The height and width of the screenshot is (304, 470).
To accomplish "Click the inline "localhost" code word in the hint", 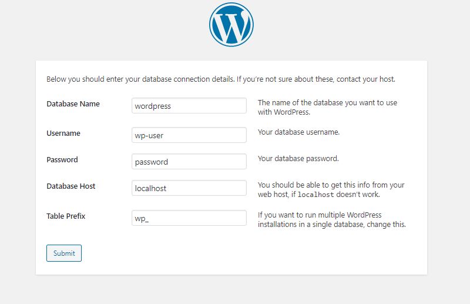I will [317, 195].
